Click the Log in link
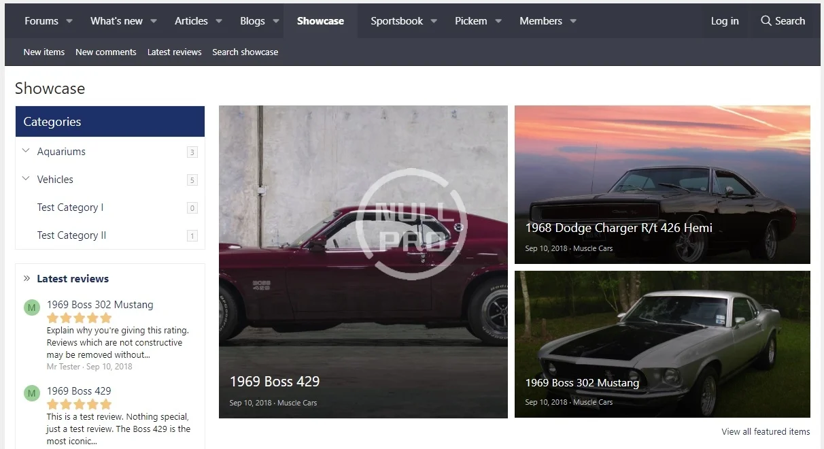Image resolution: width=824 pixels, height=449 pixels. tap(724, 21)
